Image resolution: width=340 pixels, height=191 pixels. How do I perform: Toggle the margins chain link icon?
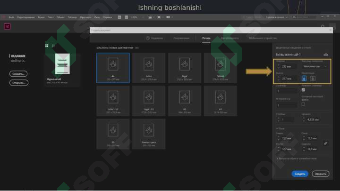(x=325, y=143)
